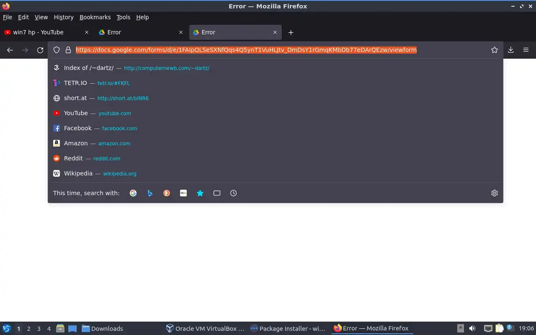The image size is (536, 335).
Task: Search this time with DuckDuckGo
Action: click(x=167, y=193)
